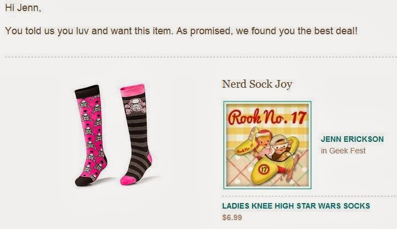Open the Rook No. 17 profile picture
Image resolution: width=397 pixels, height=229 pixels.
pos(267,145)
